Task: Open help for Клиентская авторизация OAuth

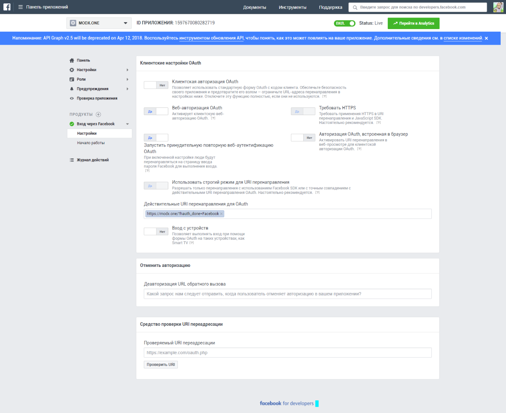Action: tap(324, 96)
